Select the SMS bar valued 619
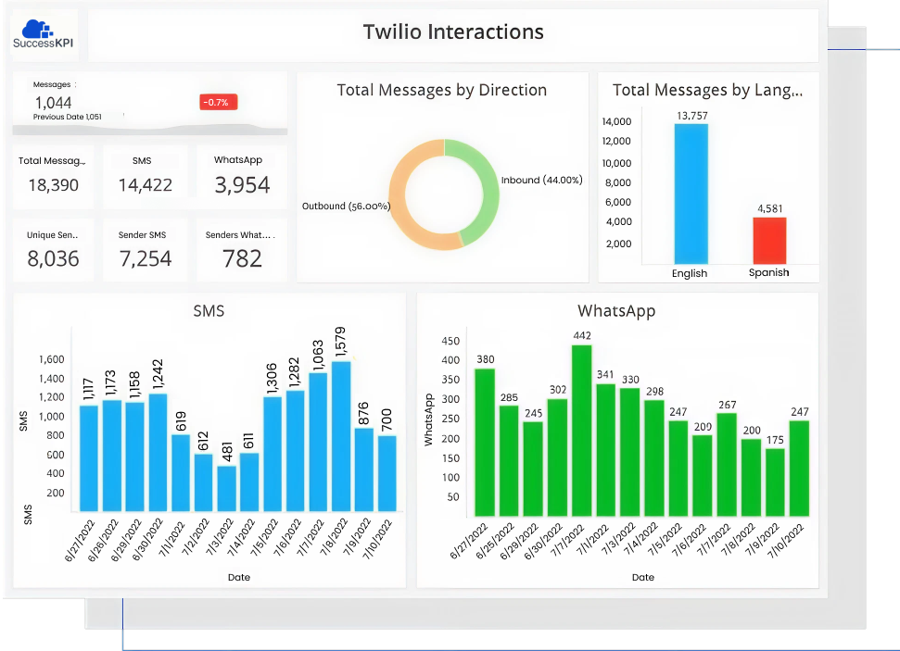Image resolution: width=900 pixels, height=651 pixels. [x=181, y=472]
